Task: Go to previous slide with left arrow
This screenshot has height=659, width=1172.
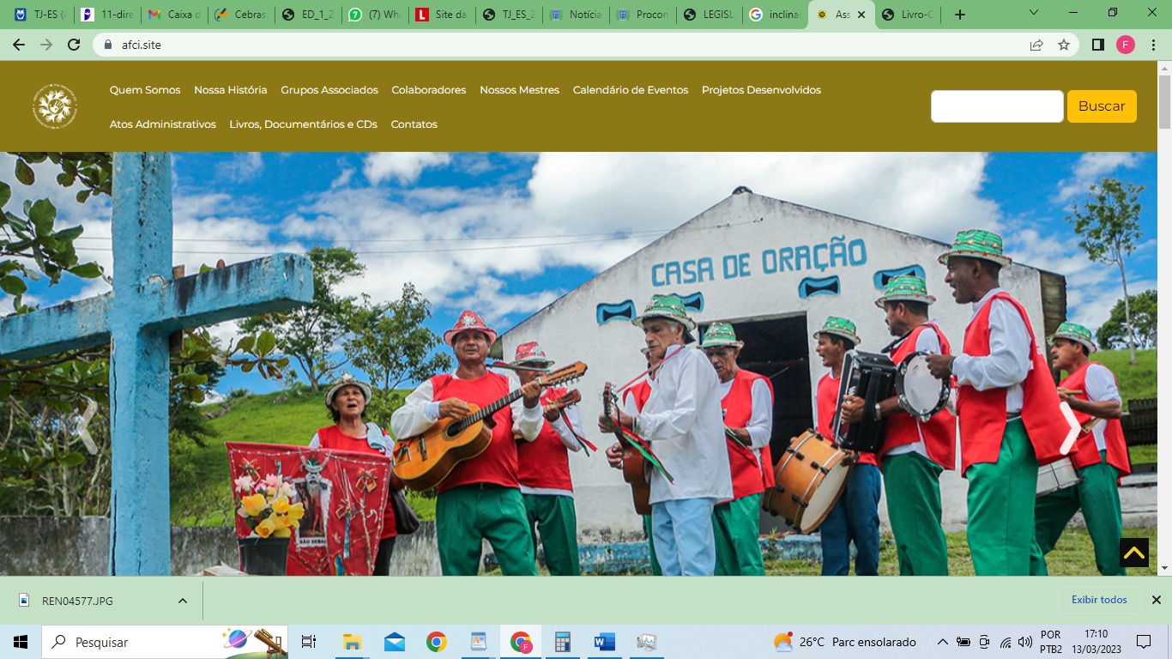Action: coord(87,427)
